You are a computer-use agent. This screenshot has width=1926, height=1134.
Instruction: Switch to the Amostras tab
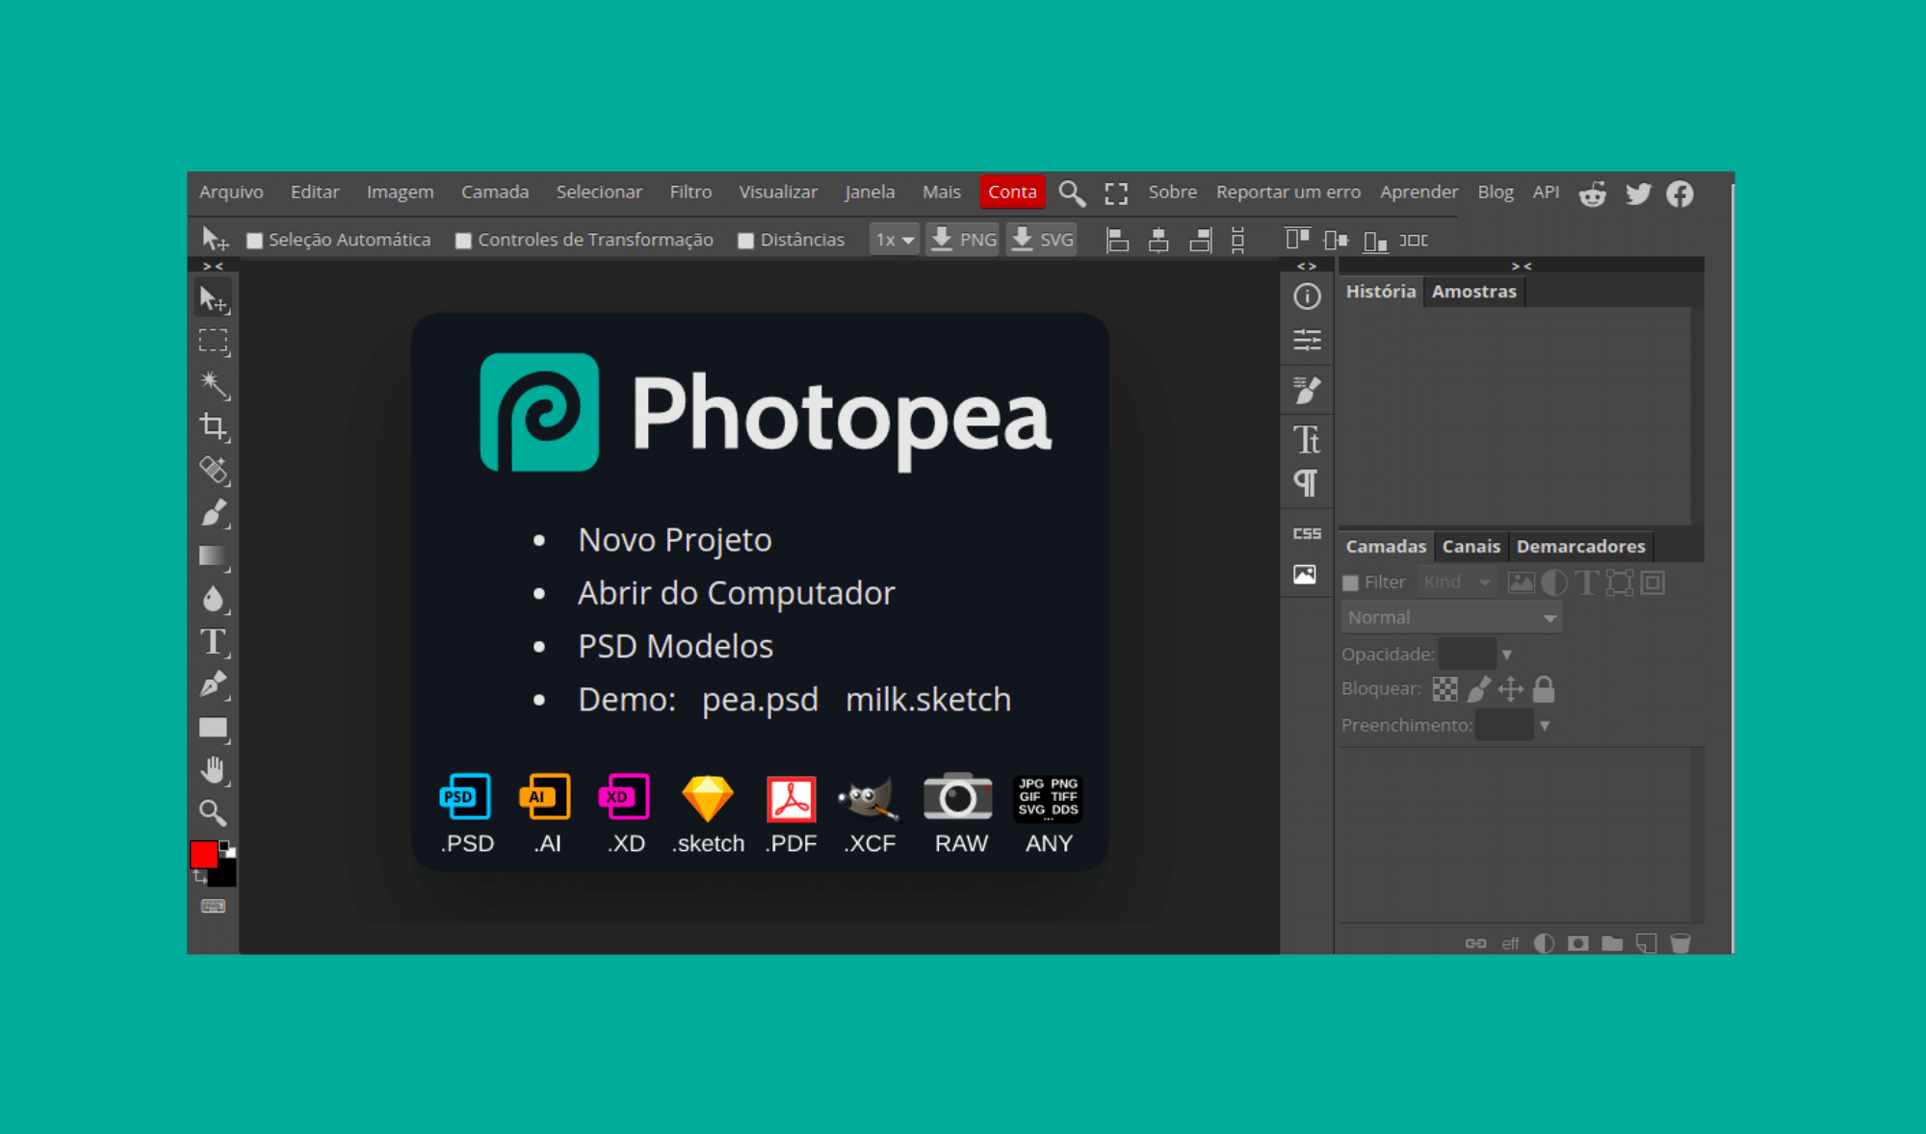(x=1473, y=292)
